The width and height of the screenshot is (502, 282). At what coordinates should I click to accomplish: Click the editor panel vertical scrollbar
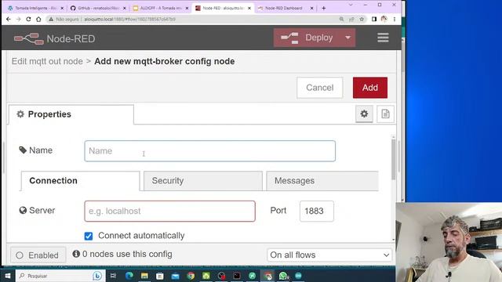[393, 160]
